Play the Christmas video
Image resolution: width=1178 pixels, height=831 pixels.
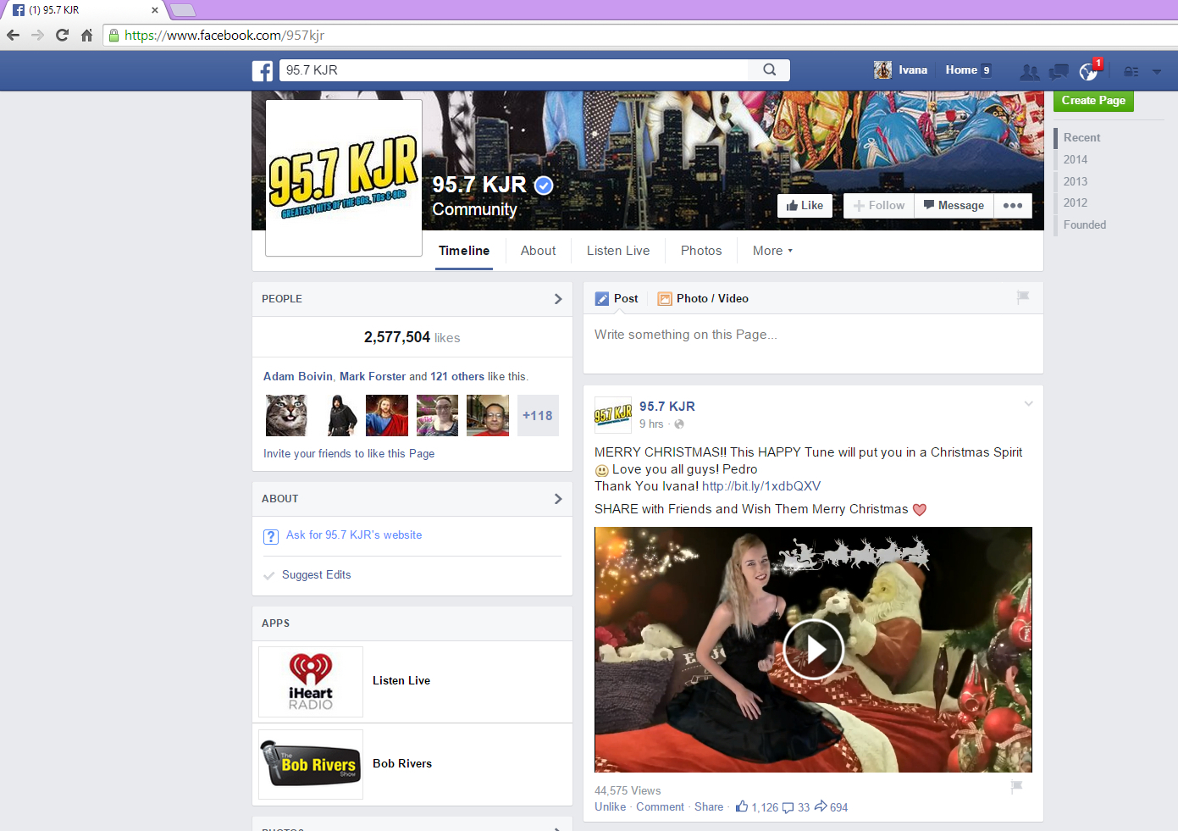coord(813,650)
